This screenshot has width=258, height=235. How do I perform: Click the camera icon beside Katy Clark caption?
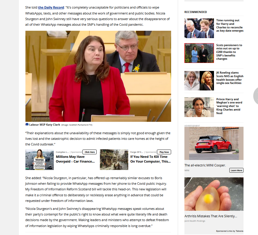pyautogui.click(x=27, y=124)
